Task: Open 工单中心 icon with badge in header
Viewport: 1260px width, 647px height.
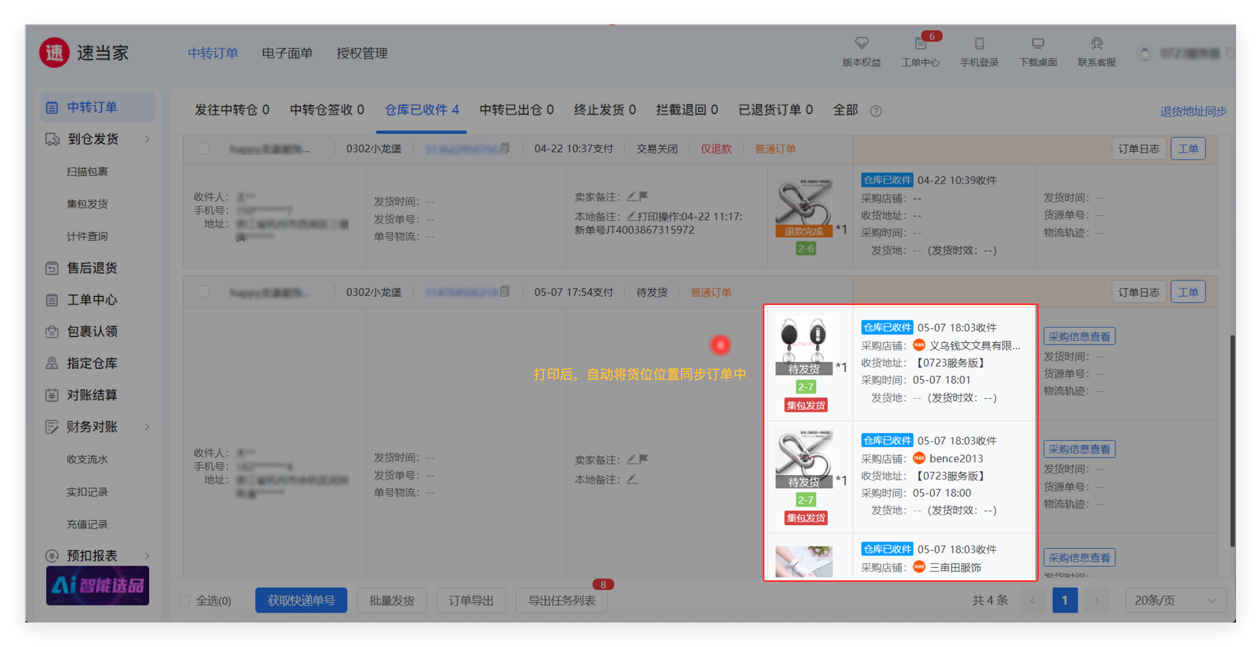Action: click(x=920, y=43)
